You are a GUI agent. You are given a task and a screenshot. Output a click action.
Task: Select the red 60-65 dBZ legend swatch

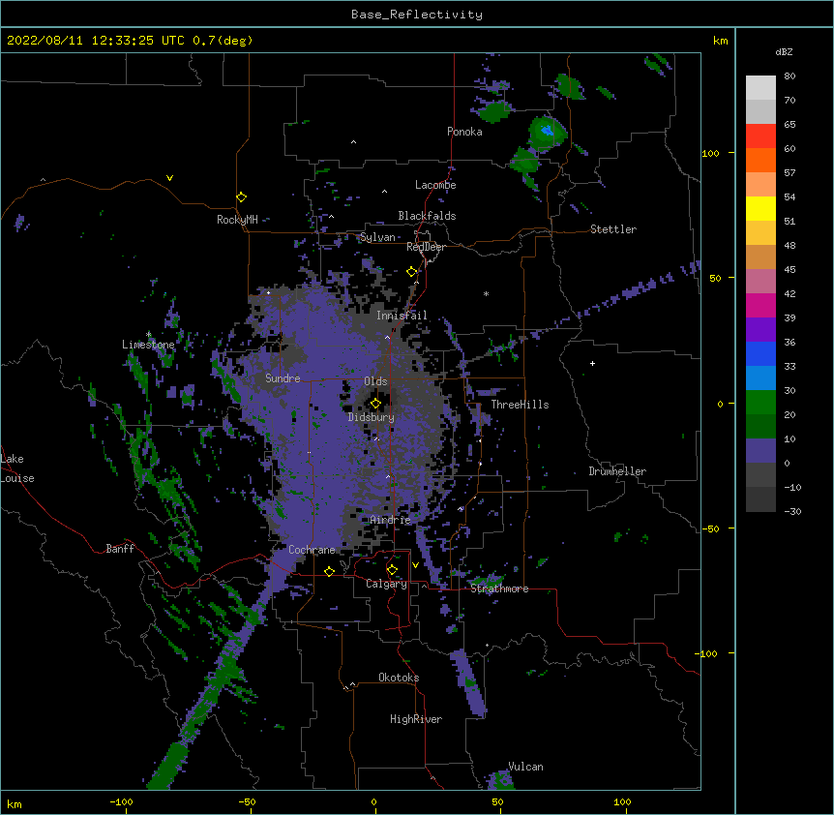point(760,136)
